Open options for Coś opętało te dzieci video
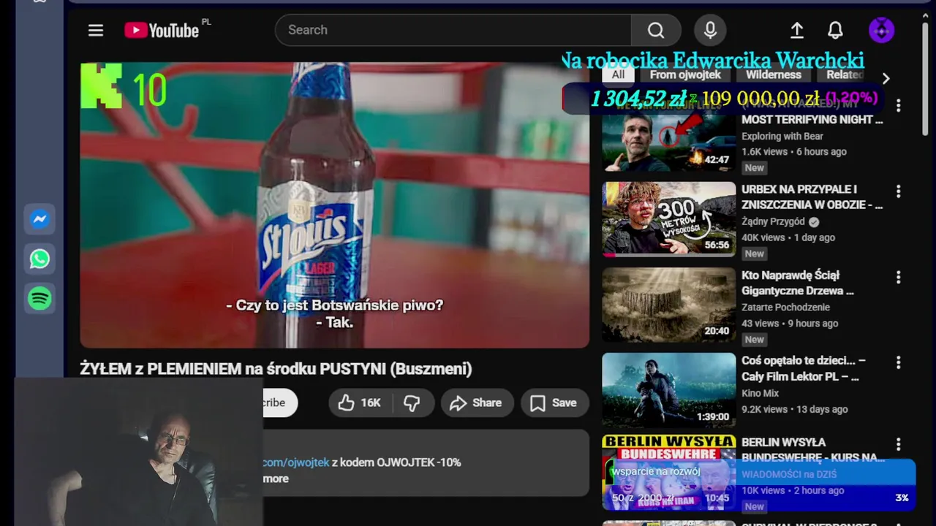936x526 pixels. 898,363
